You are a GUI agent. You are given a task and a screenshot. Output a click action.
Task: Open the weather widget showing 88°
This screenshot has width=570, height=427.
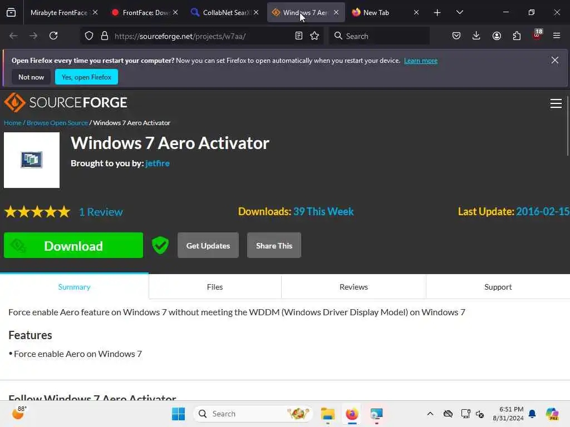19,413
